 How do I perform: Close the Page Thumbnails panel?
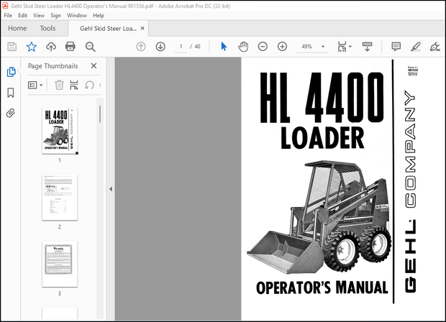coord(94,66)
